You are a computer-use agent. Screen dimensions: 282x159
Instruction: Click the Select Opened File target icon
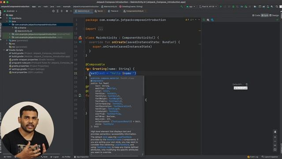(53, 11)
